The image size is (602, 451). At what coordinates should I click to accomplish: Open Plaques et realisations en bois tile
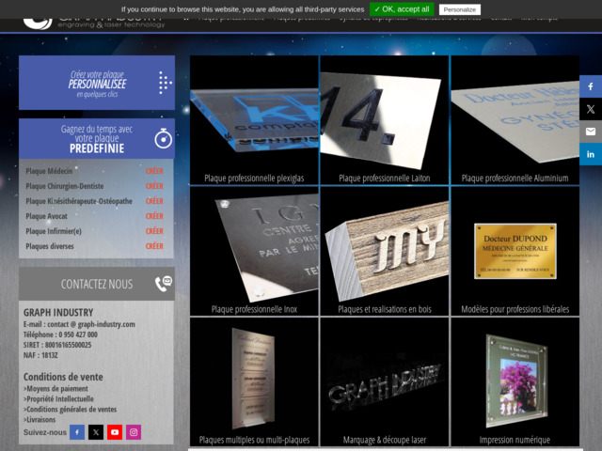385,251
